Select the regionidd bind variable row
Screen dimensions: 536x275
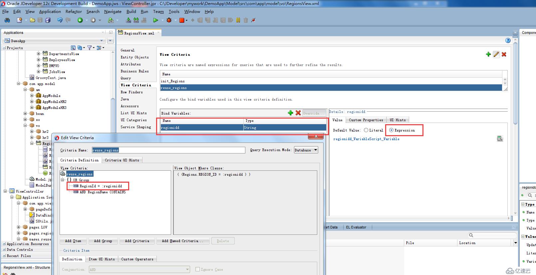[x=243, y=128]
